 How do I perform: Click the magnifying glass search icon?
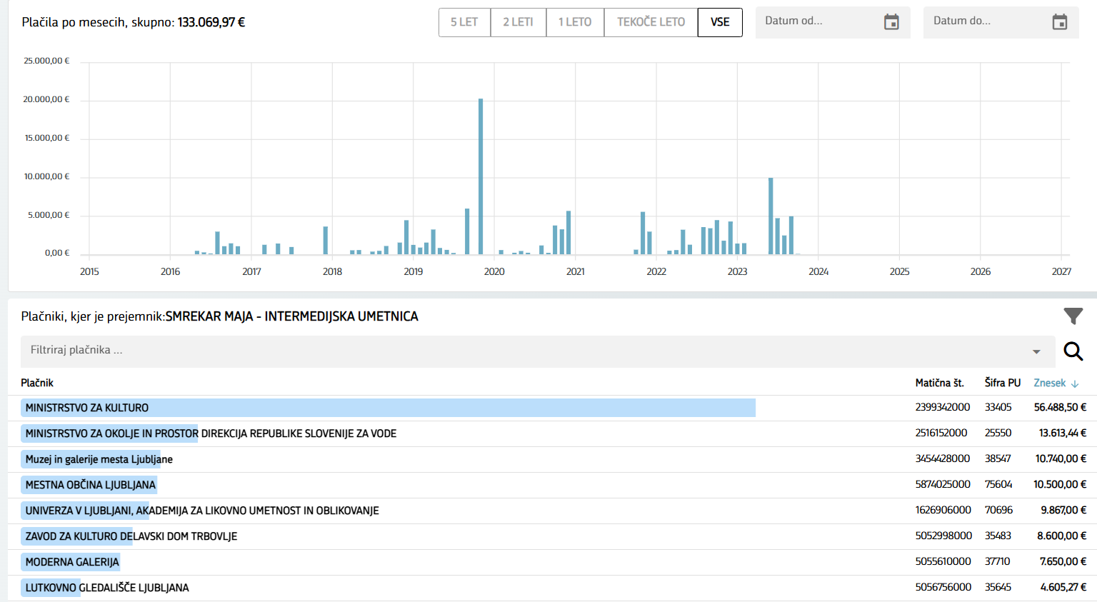point(1073,351)
